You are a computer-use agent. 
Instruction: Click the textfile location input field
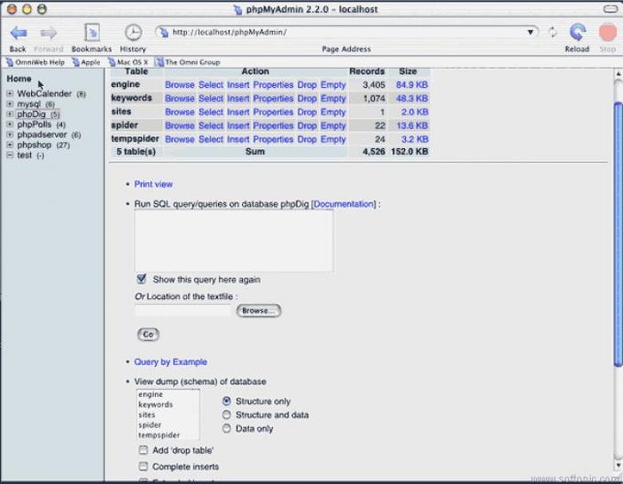tap(182, 311)
